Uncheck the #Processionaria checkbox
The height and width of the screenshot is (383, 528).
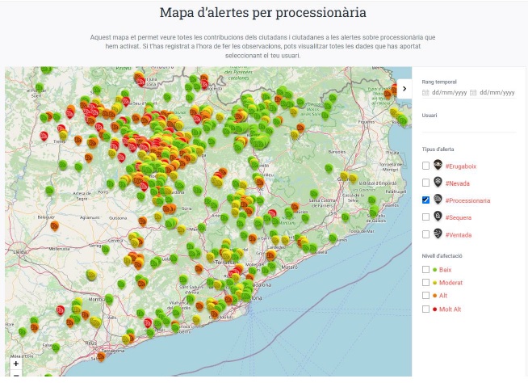point(425,200)
